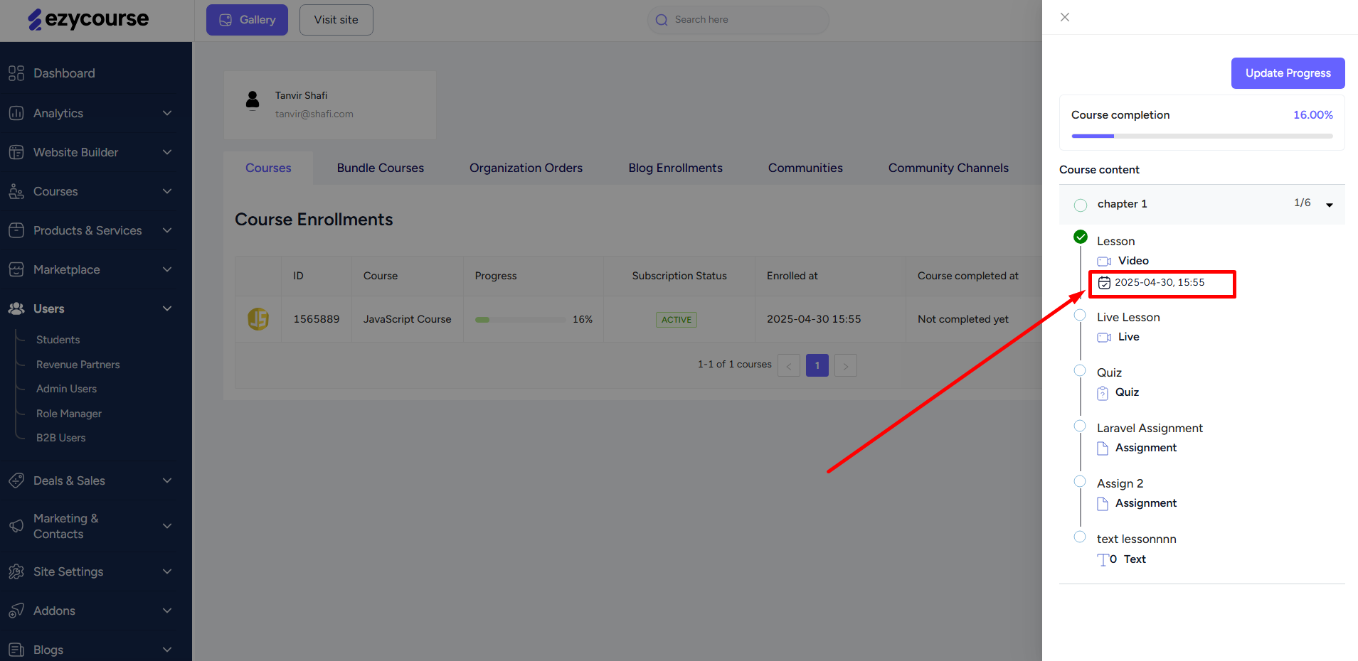Click the search magnifier icon
This screenshot has height=661, width=1358.
pos(662,20)
